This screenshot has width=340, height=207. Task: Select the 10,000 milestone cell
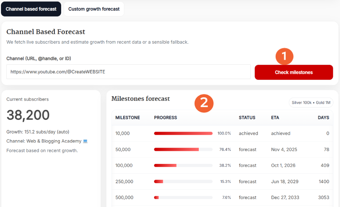pos(123,134)
